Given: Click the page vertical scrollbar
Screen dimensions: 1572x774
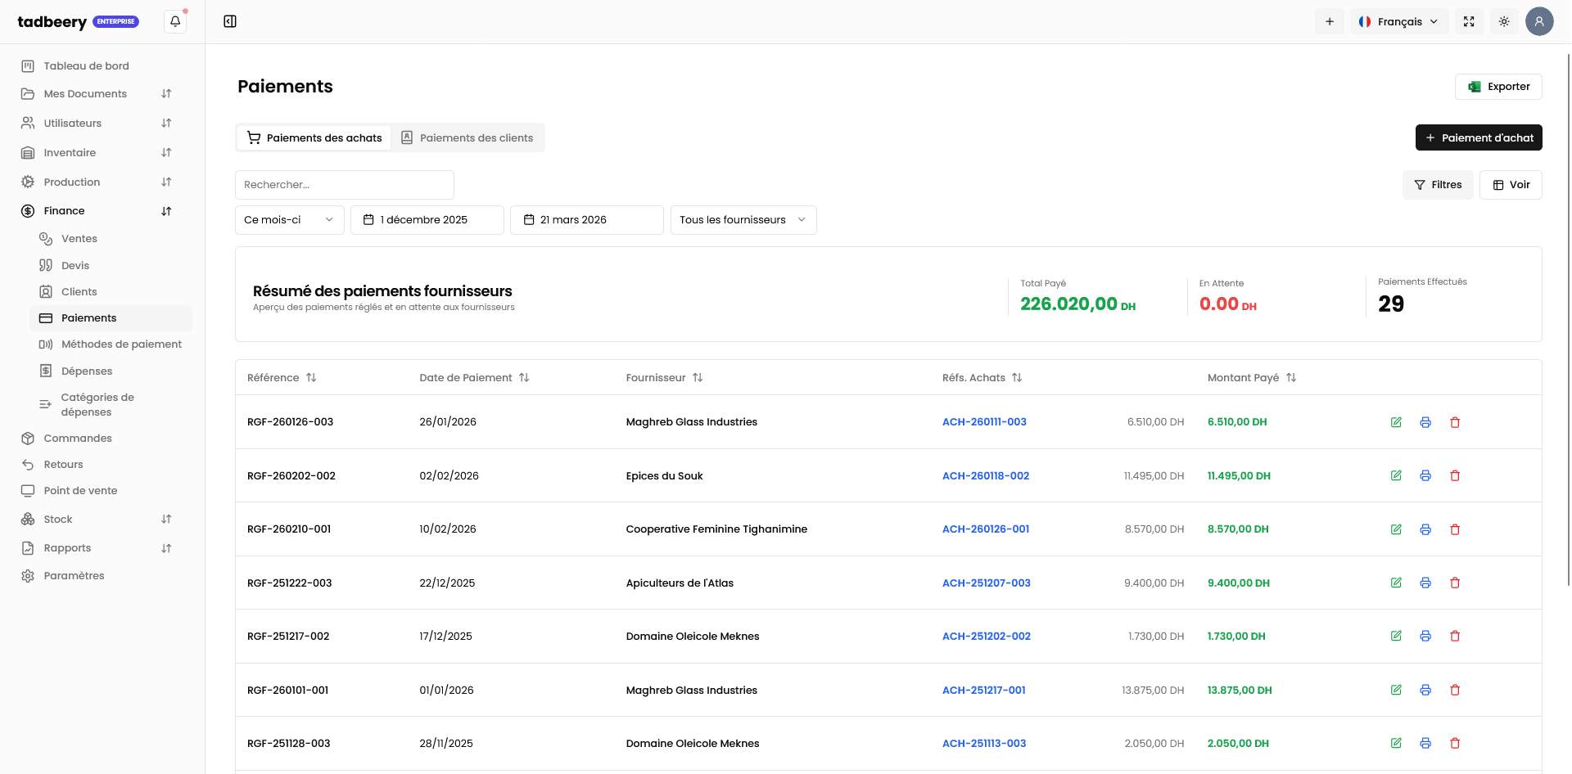Looking at the screenshot, I should tap(1568, 319).
